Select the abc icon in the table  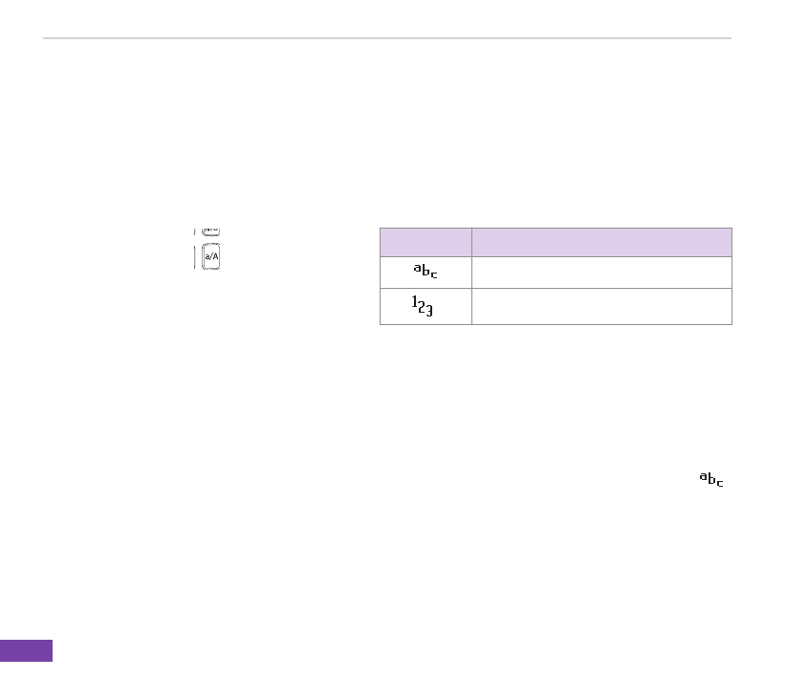(426, 273)
